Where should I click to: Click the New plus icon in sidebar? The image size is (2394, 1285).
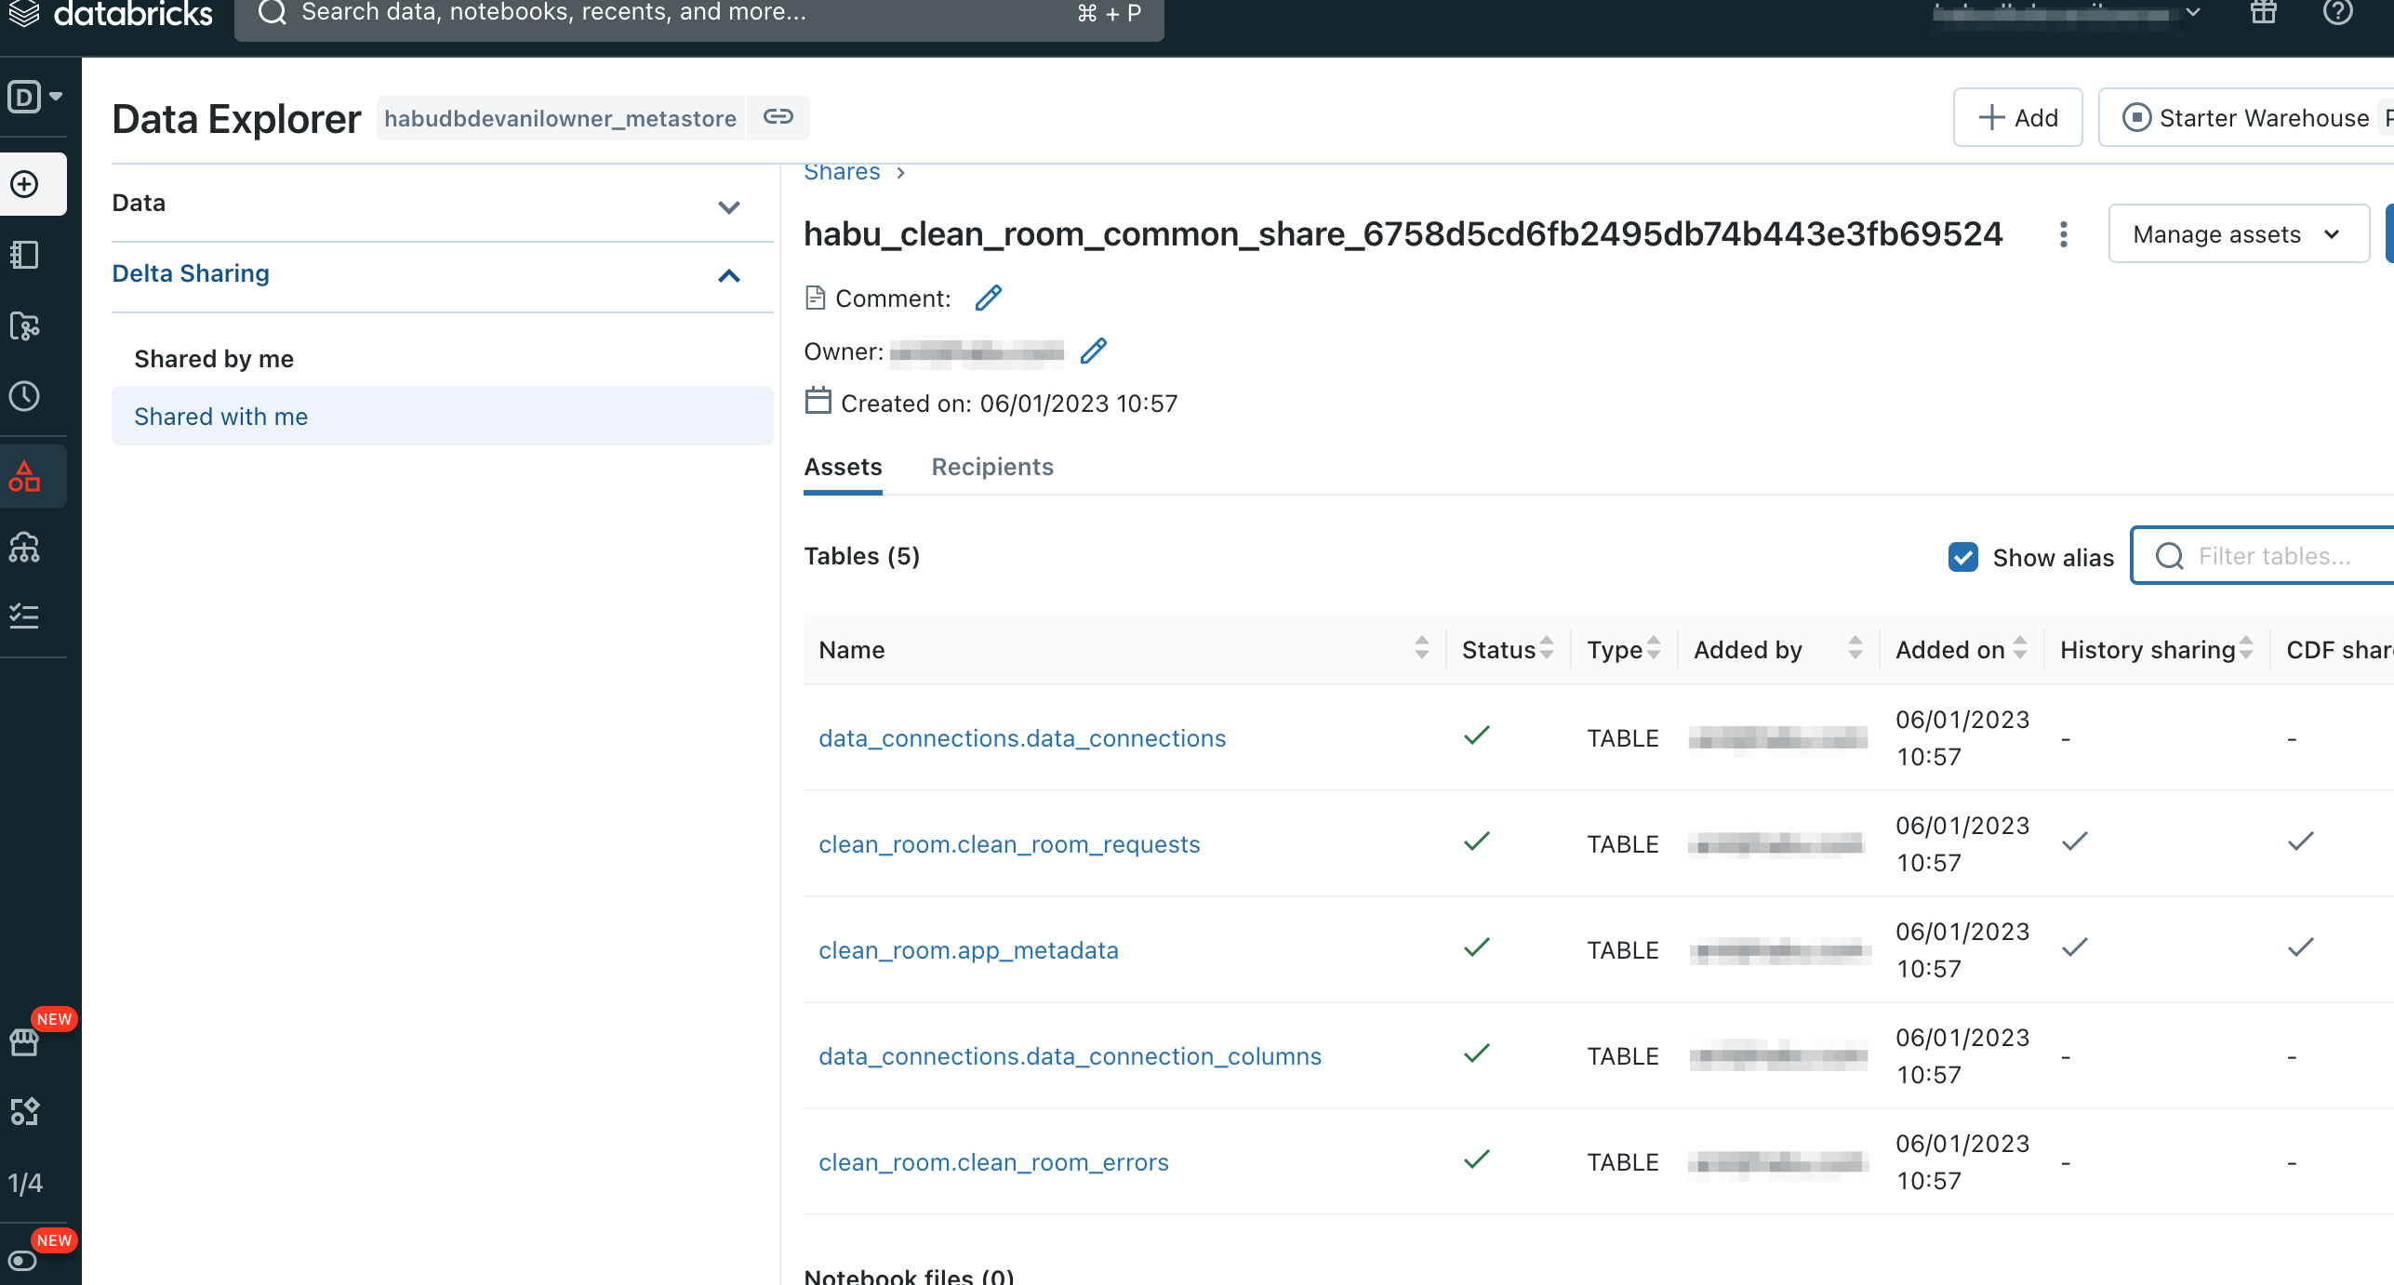click(25, 184)
